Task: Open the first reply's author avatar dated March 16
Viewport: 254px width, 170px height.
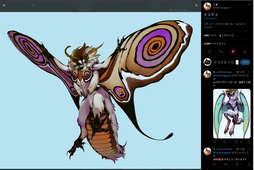Action: pyautogui.click(x=207, y=74)
